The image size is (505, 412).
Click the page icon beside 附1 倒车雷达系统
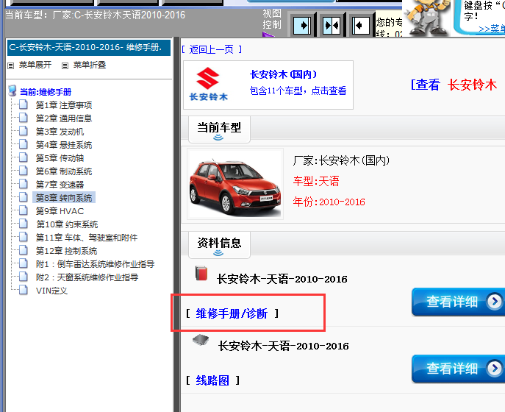point(24,263)
